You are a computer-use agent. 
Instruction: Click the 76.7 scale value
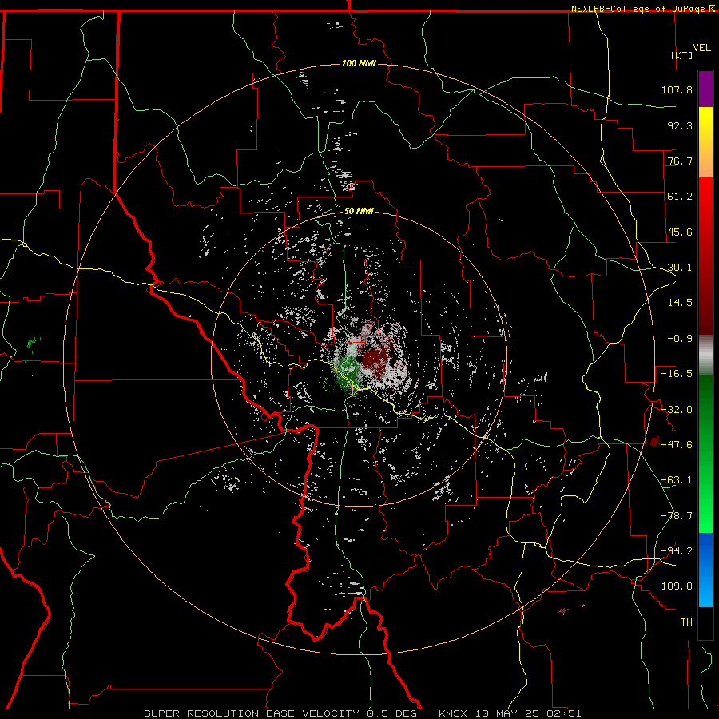[680, 161]
